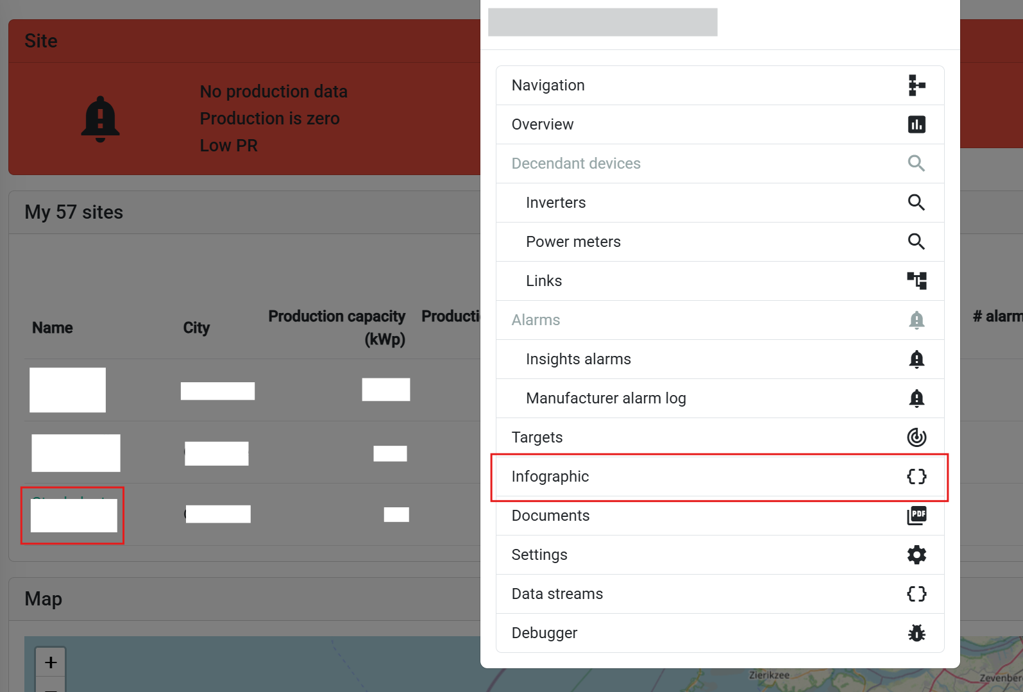The height and width of the screenshot is (692, 1023).
Task: Click the # alarms column header
Action: pyautogui.click(x=997, y=316)
